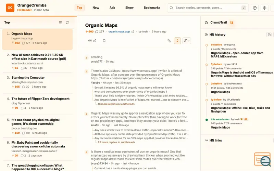Click the search magnifier icon
The width and height of the screenshot is (274, 171).
tap(171, 8)
